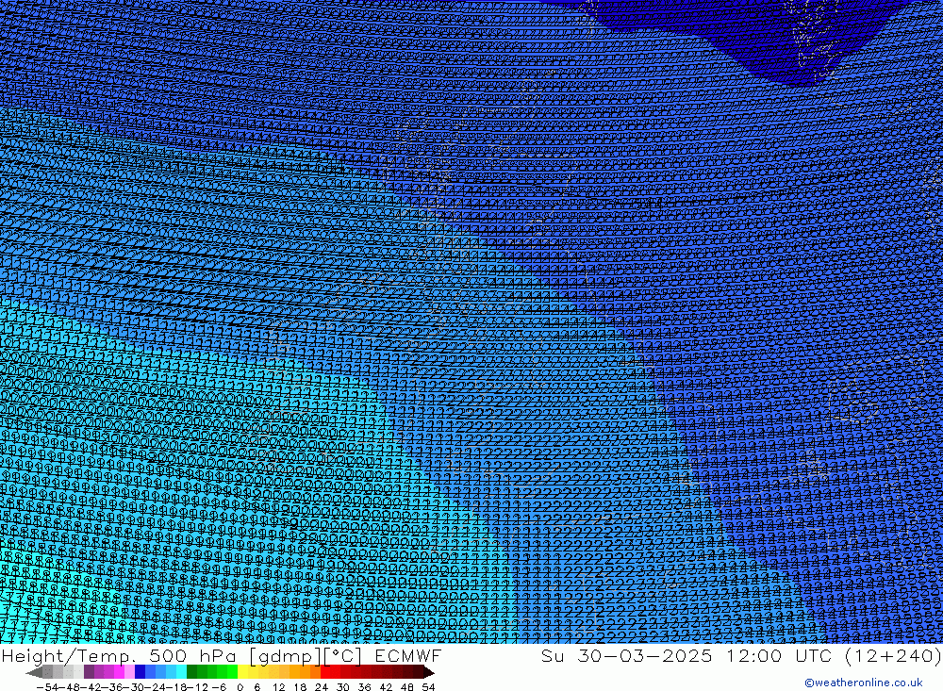Click the bright green -6 legend swatch

pyautogui.click(x=232, y=672)
